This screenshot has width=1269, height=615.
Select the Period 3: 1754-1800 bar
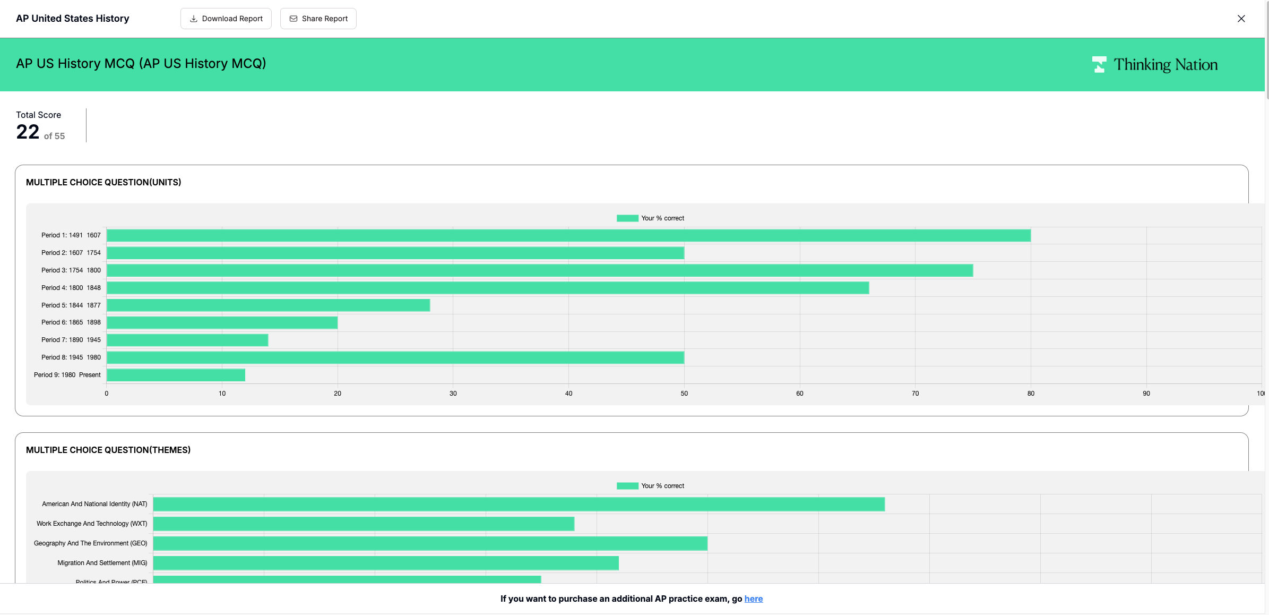coord(539,270)
